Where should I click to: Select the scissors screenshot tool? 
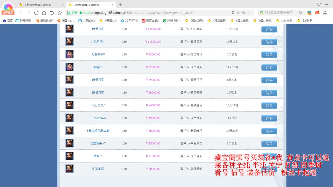coord(325,12)
